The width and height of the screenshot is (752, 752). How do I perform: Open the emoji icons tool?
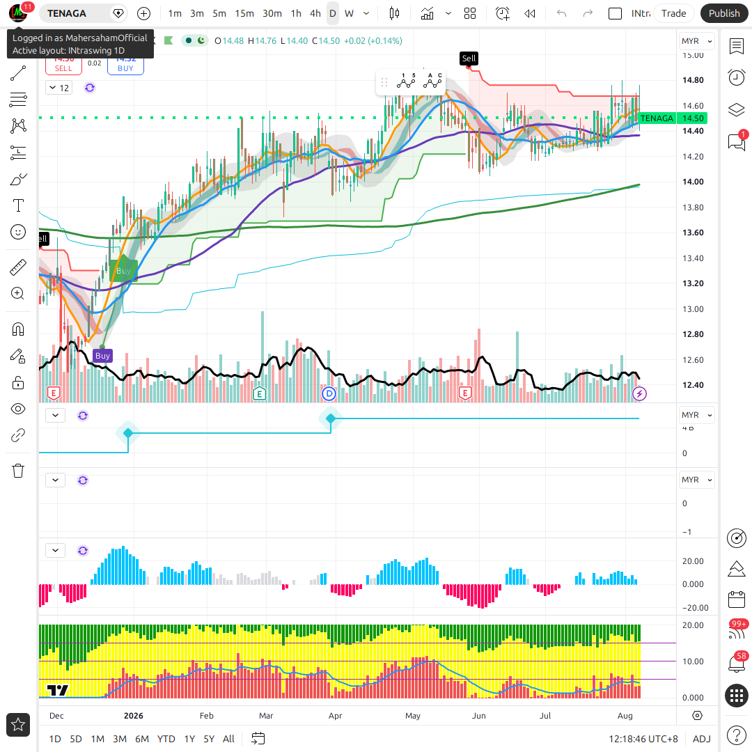[18, 232]
